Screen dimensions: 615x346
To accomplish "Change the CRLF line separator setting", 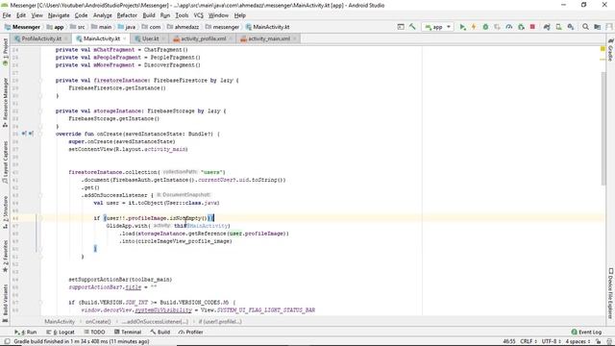I will [528, 341].
